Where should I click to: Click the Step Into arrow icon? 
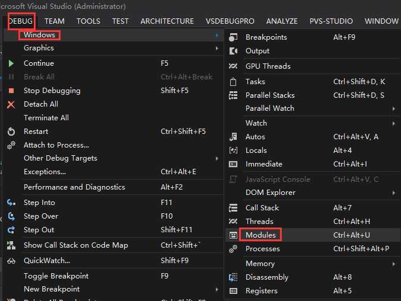click(x=11, y=203)
